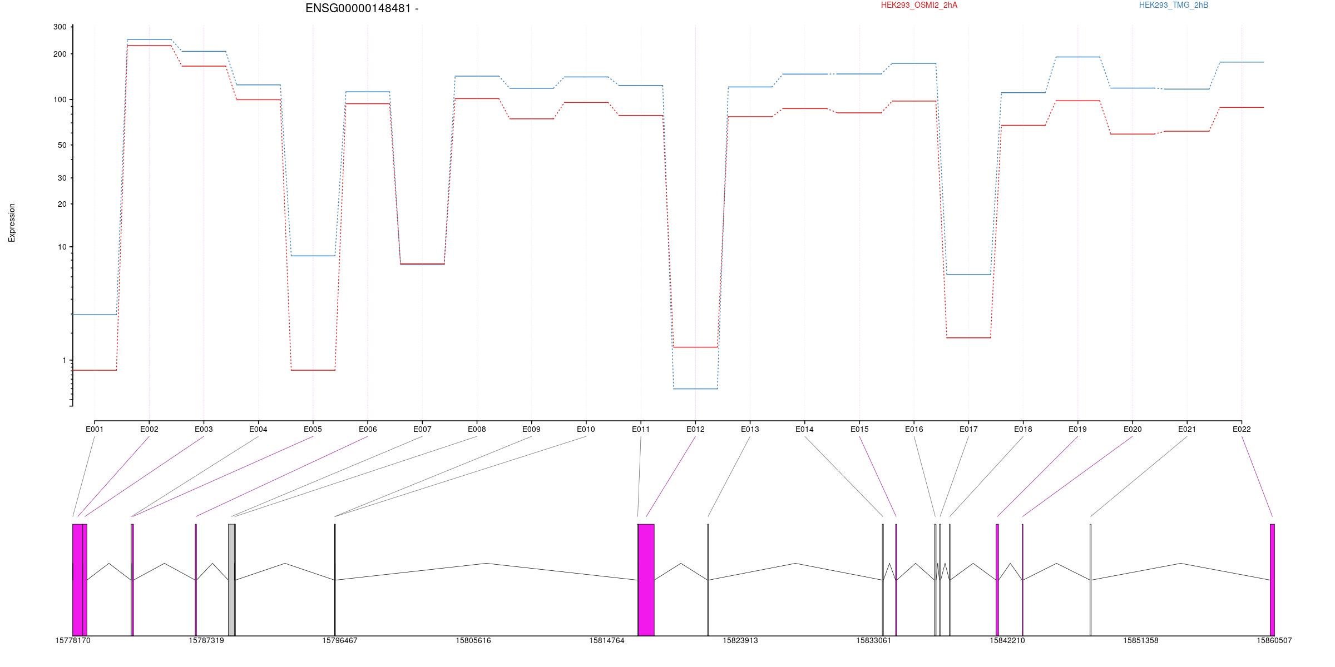Click exon label E008
Screen dimensions: 1335x667
477,429
